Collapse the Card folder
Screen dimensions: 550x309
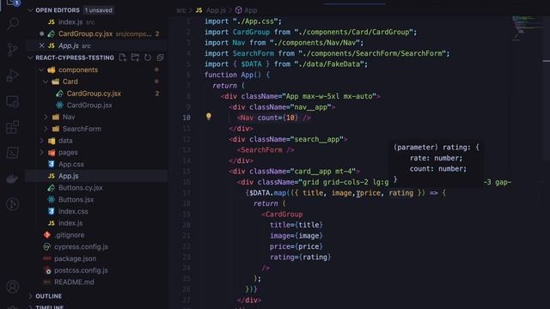46,82
